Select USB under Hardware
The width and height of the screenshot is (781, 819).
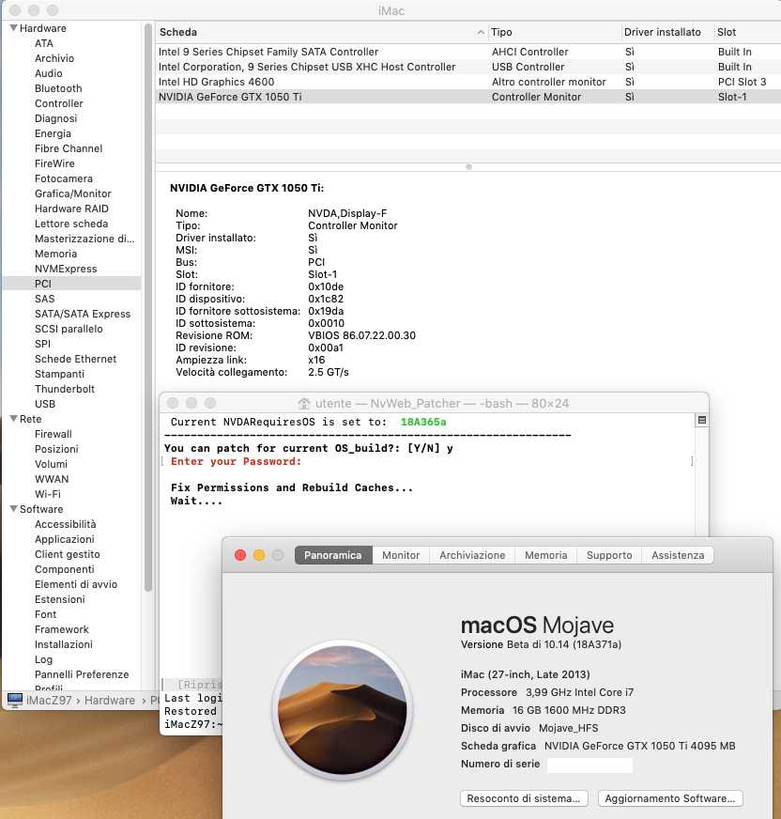click(x=45, y=404)
